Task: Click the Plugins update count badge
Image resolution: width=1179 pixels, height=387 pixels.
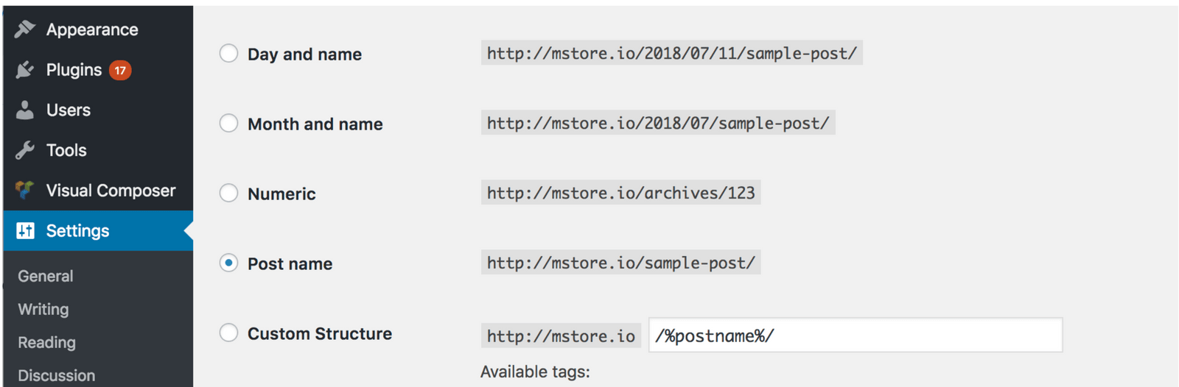Action: pos(120,71)
